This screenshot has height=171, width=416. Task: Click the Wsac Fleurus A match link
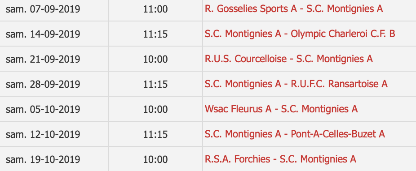pos(281,109)
